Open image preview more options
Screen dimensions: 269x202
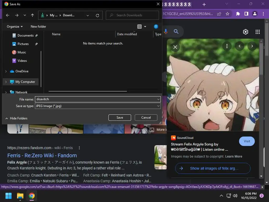(227, 46)
